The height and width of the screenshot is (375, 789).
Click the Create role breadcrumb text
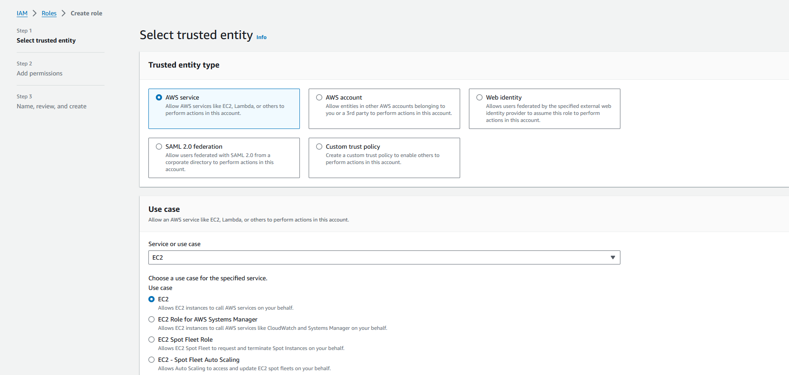pyautogui.click(x=86, y=13)
